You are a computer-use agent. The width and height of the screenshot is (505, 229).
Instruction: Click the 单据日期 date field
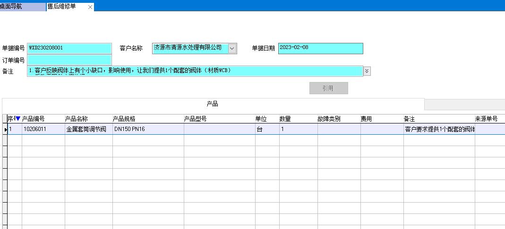click(320, 48)
